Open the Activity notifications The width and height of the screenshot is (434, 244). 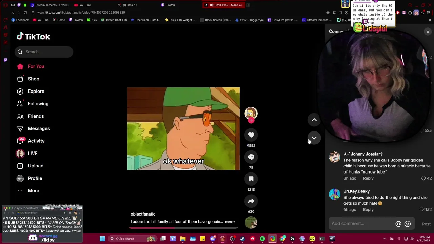(x=31, y=141)
